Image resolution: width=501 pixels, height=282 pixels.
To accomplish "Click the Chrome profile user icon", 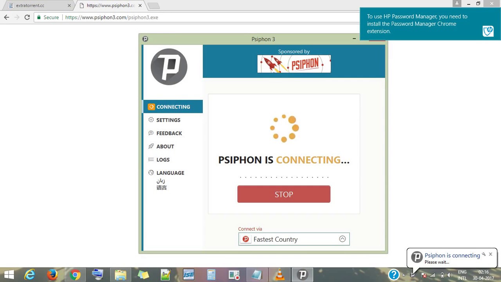I will pyautogui.click(x=457, y=3).
